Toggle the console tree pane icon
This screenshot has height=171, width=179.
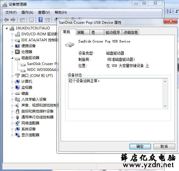pyautogui.click(x=22, y=20)
